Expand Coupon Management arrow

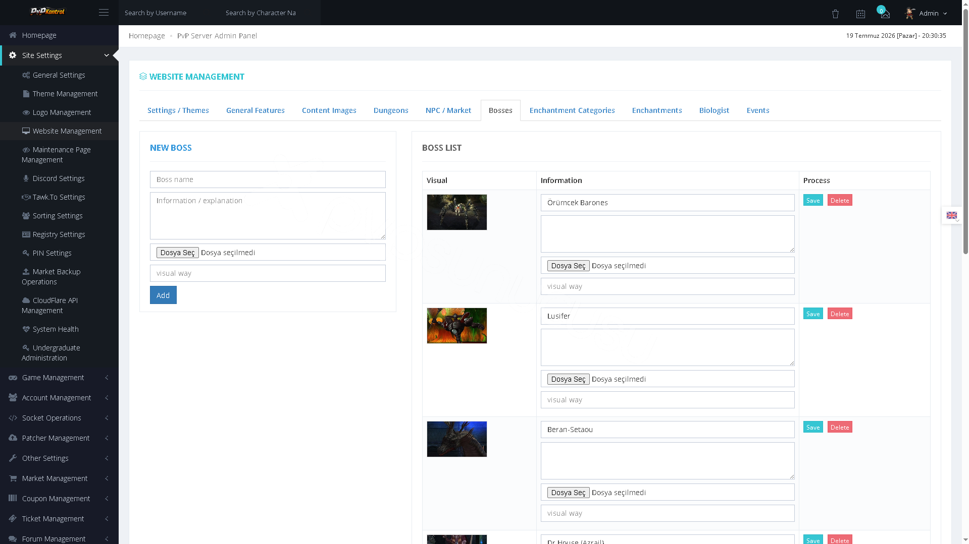click(x=107, y=499)
